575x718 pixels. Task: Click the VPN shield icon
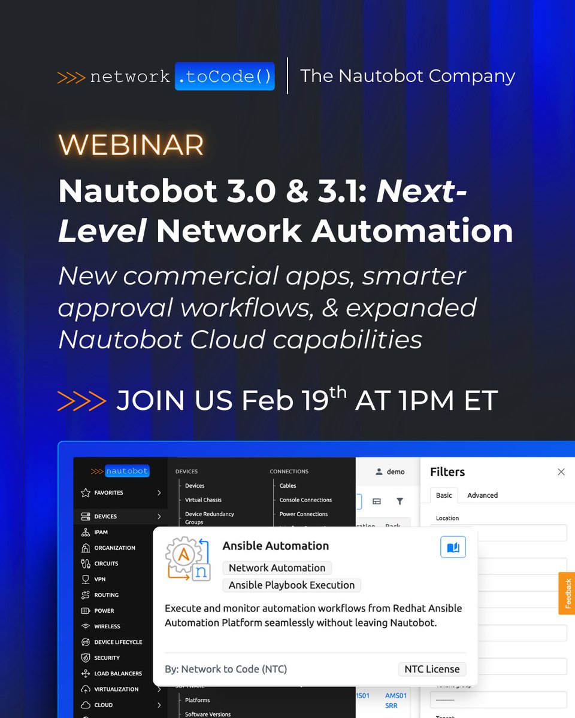[85, 579]
